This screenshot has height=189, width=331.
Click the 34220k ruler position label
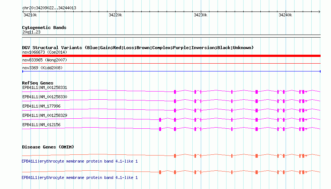tap(115, 15)
